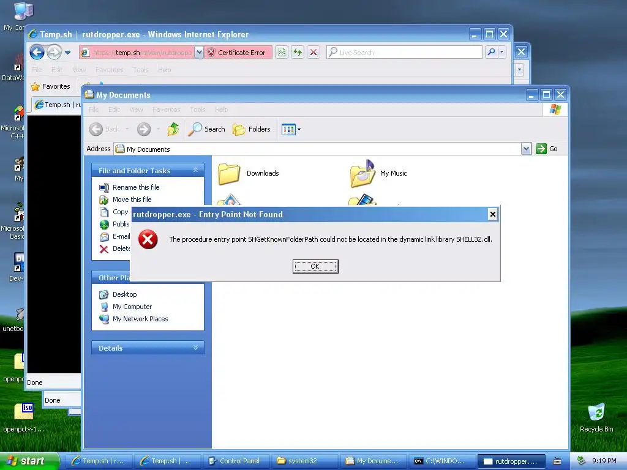The image size is (627, 470).
Task: Click Forward button in My Documents
Action: [x=144, y=129]
